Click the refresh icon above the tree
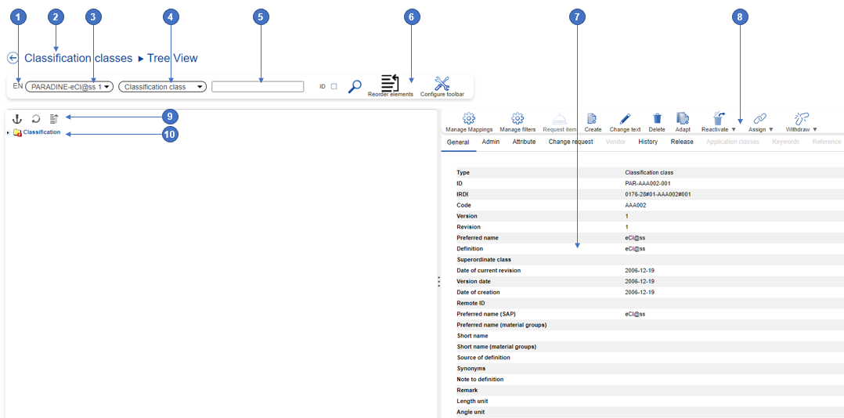 tap(36, 119)
